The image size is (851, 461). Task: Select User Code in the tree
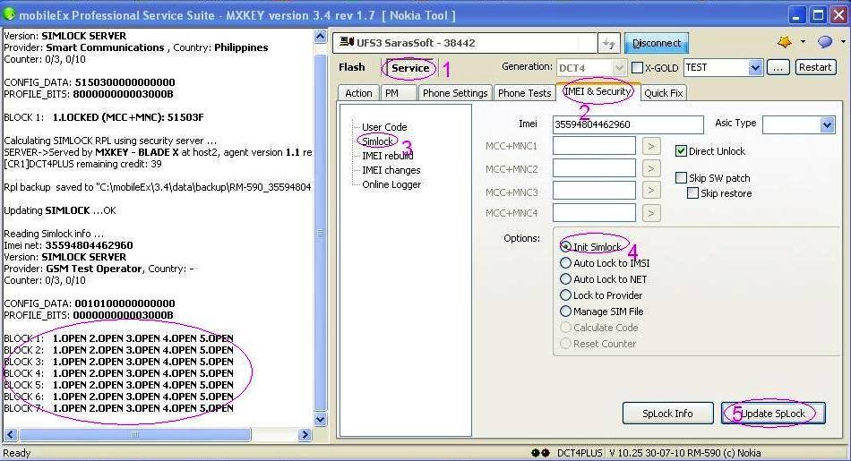click(x=384, y=127)
